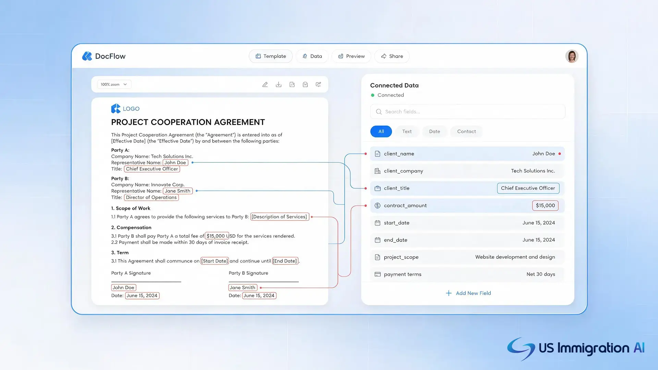Click the screen annotate icon in document toolbar
The height and width of the screenshot is (370, 658).
[318, 85]
